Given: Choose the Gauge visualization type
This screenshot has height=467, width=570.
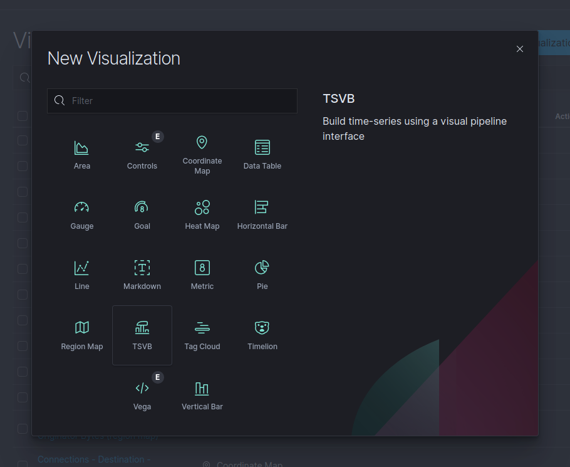Looking at the screenshot, I should [x=82, y=213].
